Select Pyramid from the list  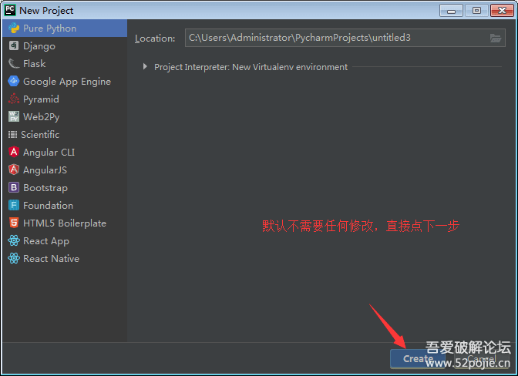point(65,99)
